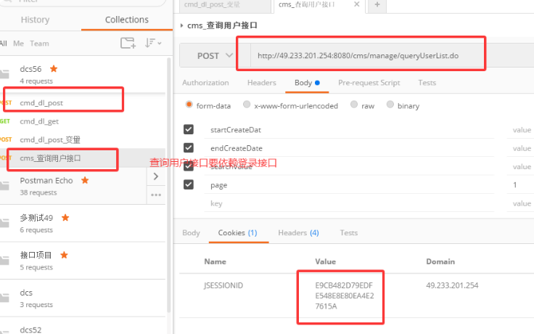This screenshot has width=534, height=334.
Task: Uncheck the endCreateDate parameter checkbox
Action: click(x=189, y=147)
